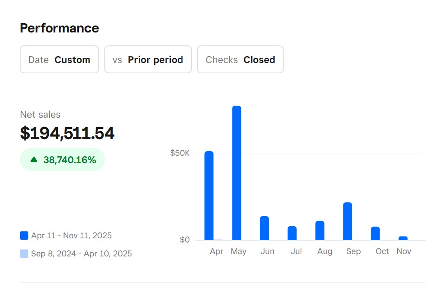Viewport: 446px width, 287px height.
Task: Click the July sales bar
Action: 292,233
